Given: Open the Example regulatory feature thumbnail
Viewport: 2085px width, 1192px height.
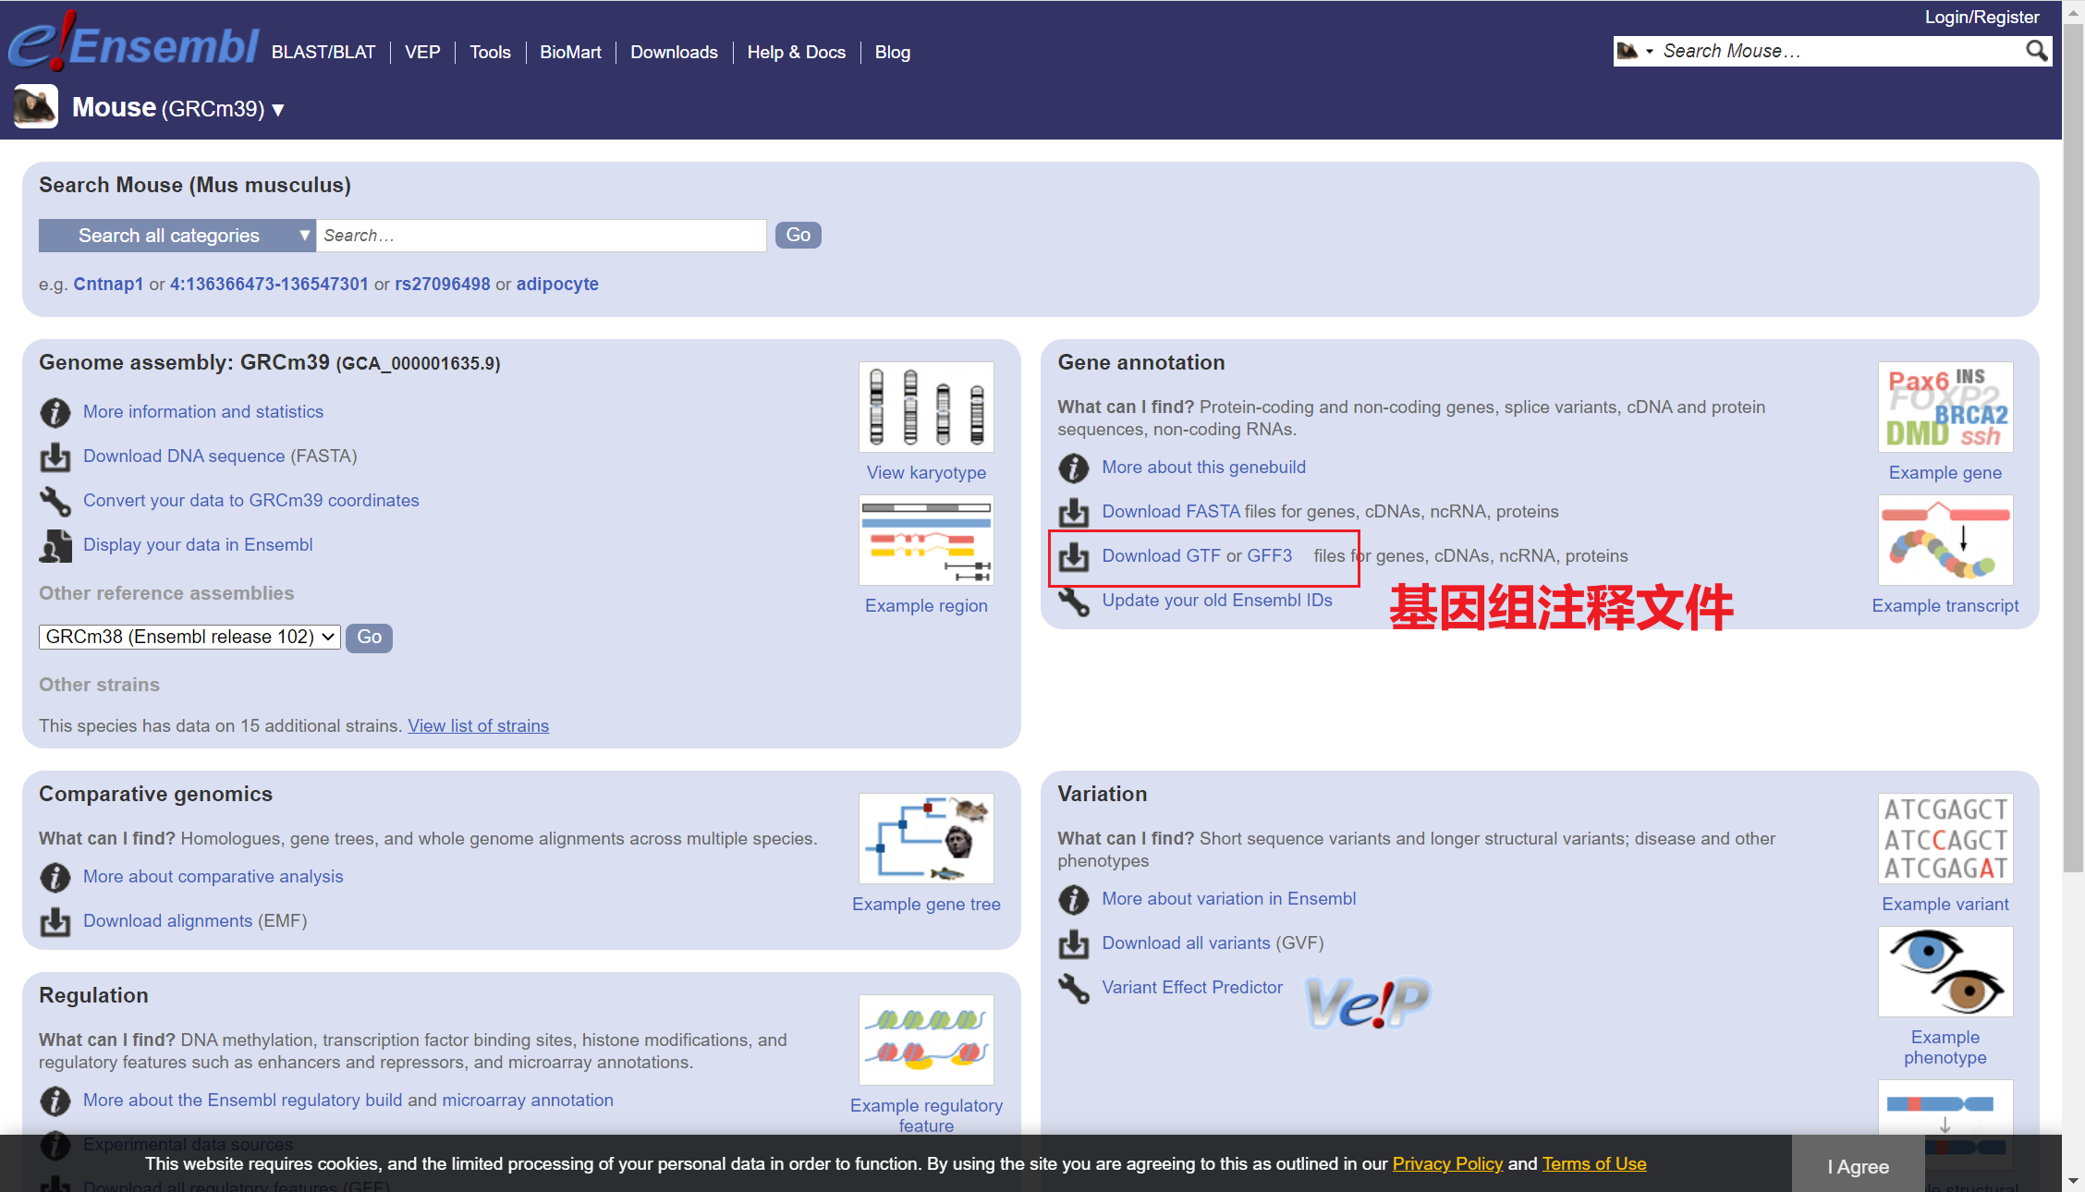Looking at the screenshot, I should (x=926, y=1040).
